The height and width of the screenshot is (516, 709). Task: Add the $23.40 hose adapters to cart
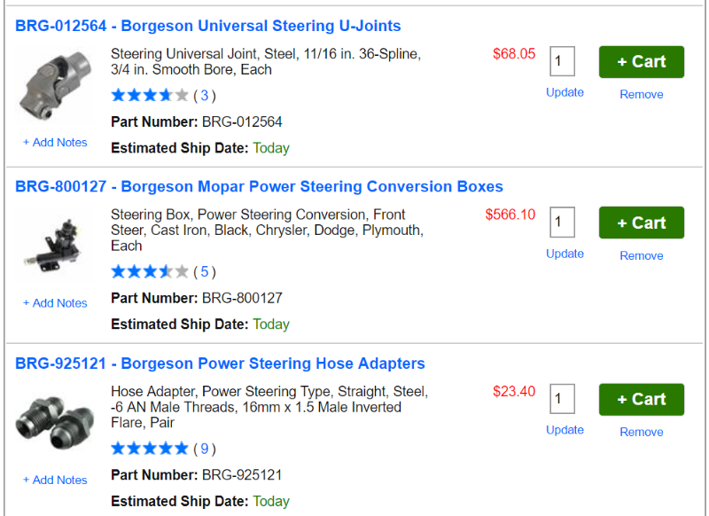click(x=641, y=399)
